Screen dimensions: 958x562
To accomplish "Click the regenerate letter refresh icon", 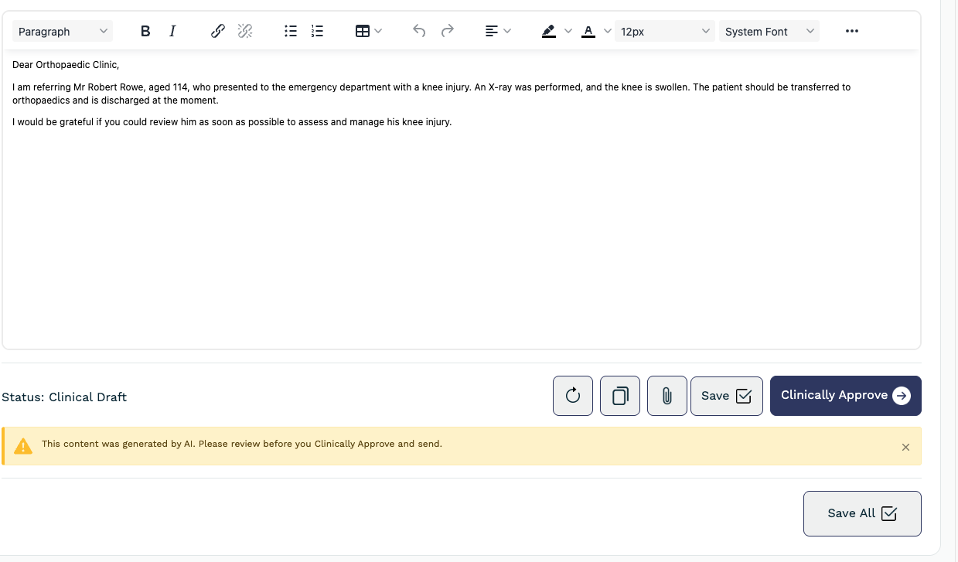I will pos(573,396).
